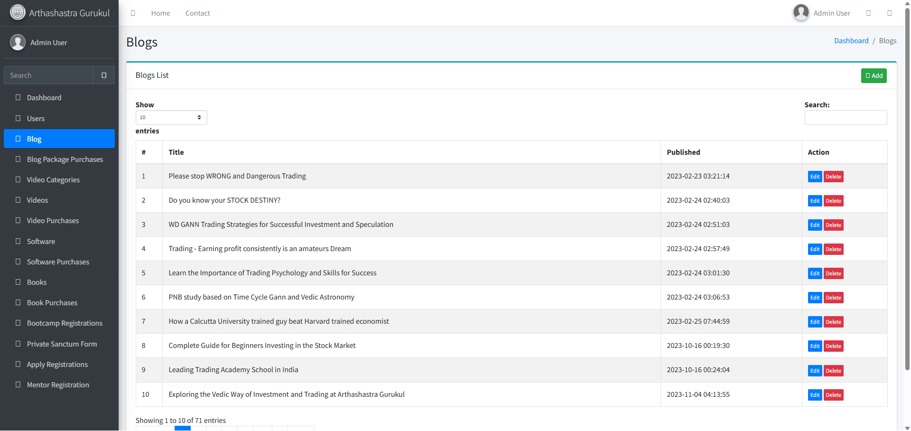Open Private Sanctum Form menu item
Screen dimensions: 911x431
[59, 344]
